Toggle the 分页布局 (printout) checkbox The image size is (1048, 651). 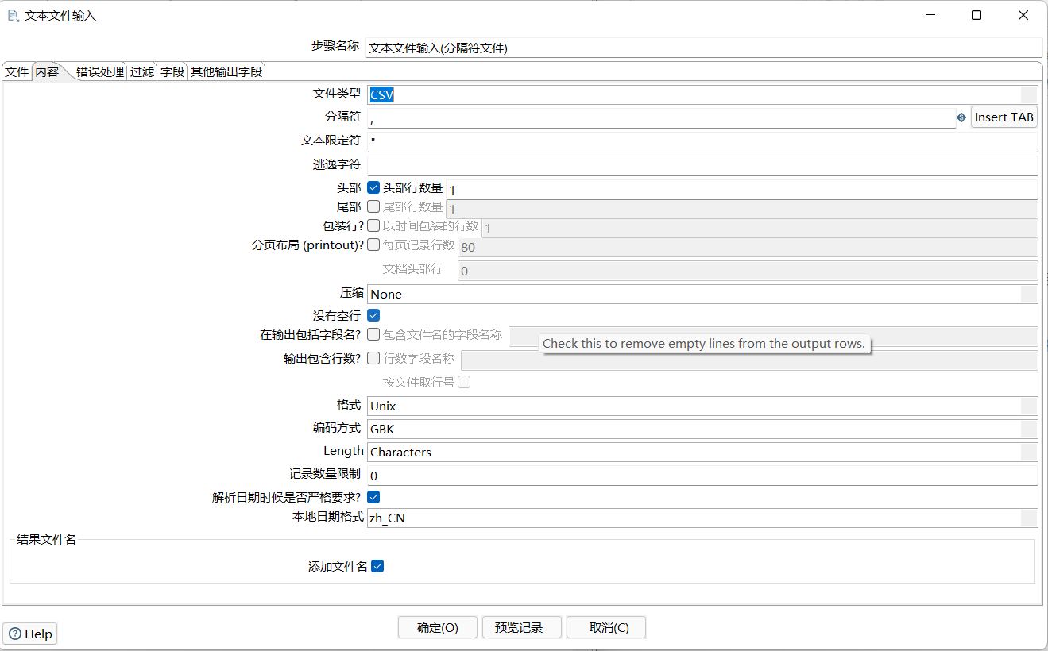pyautogui.click(x=373, y=245)
